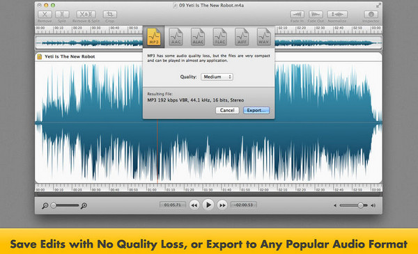Pick the ALAC format icon
Image resolution: width=418 pixels, height=254 pixels.
coord(198,37)
